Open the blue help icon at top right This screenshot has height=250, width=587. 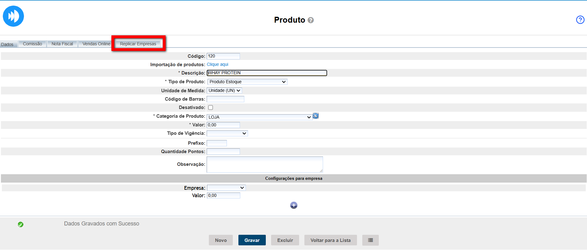pos(580,20)
